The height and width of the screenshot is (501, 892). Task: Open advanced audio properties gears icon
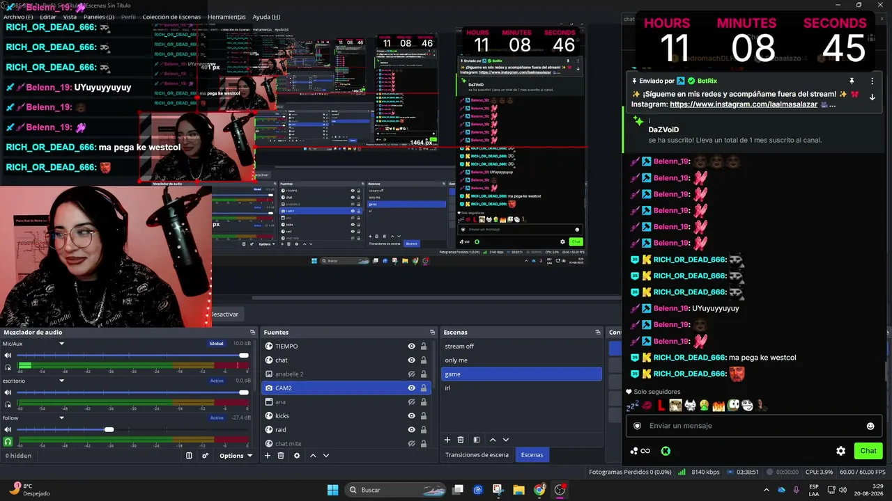coord(205,456)
